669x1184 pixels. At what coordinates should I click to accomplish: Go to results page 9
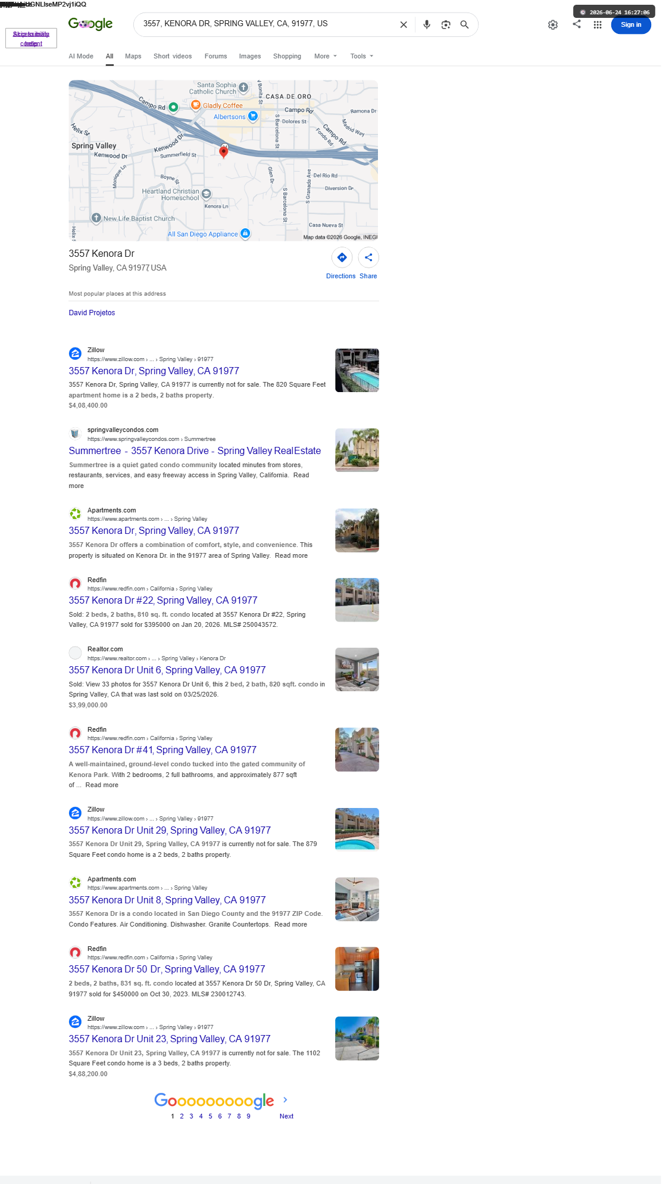[248, 1116]
